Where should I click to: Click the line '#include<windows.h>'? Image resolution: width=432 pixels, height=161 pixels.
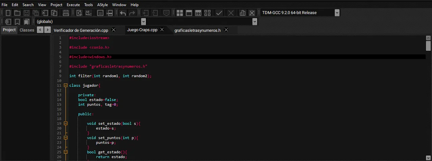[90, 57]
